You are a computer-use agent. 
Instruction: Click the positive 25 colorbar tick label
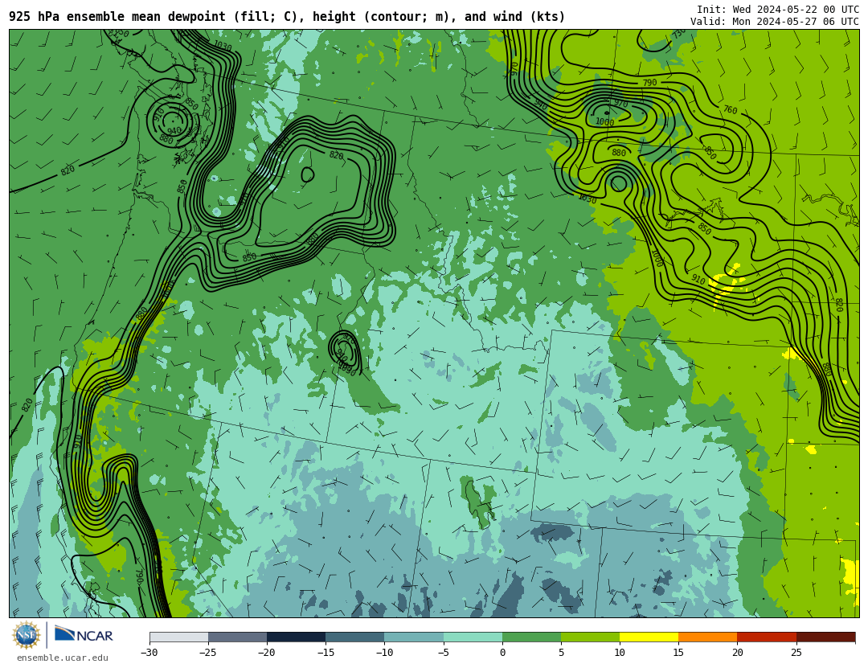click(796, 653)
